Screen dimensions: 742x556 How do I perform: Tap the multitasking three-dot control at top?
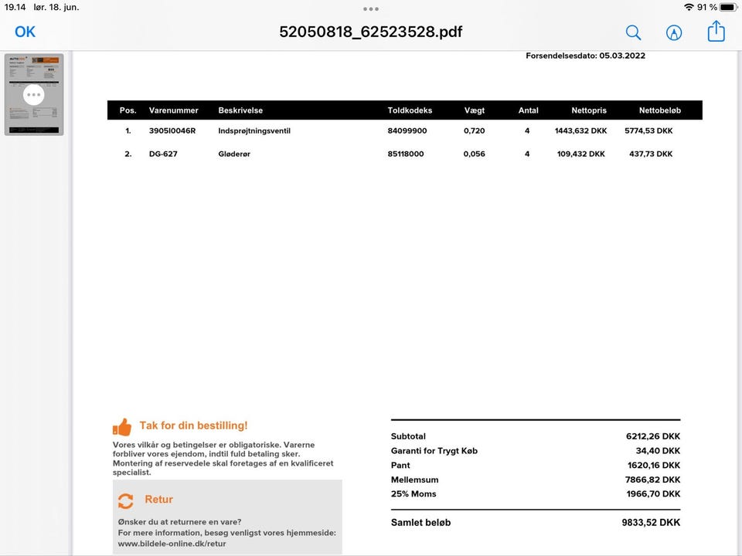pos(371,9)
